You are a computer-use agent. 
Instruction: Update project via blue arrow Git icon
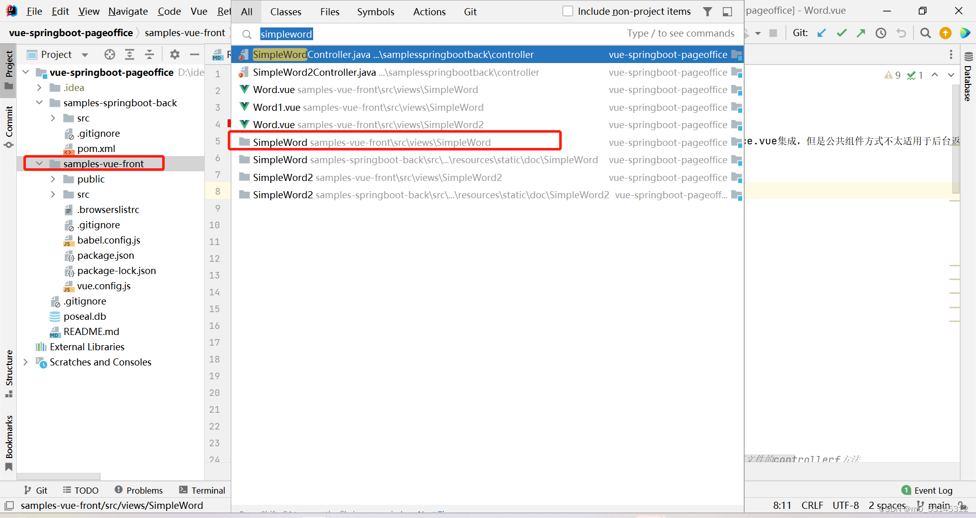821,33
